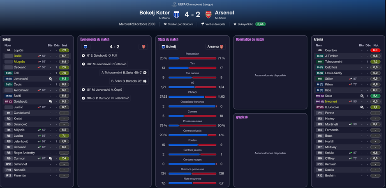Open Jovanović's player profile in Bokelj list
Image resolution: width=386 pixels, height=188 pixels.
point(21,78)
